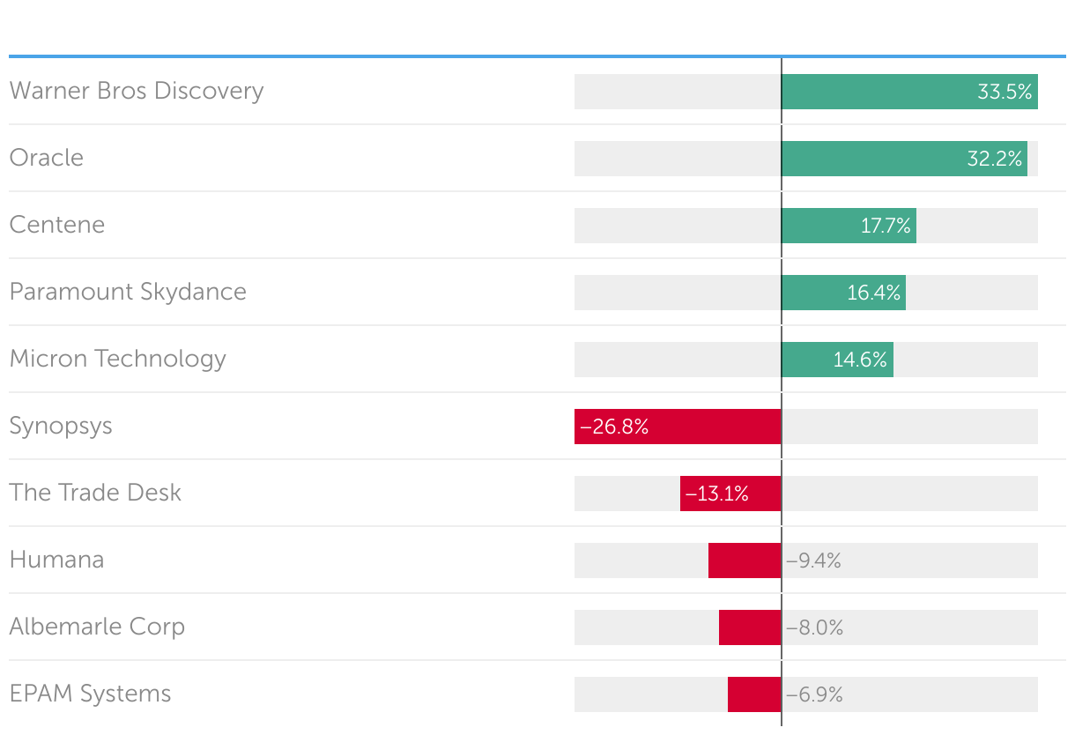Select the Micron Technology label
This screenshot has height=735, width=1075.
118,359
